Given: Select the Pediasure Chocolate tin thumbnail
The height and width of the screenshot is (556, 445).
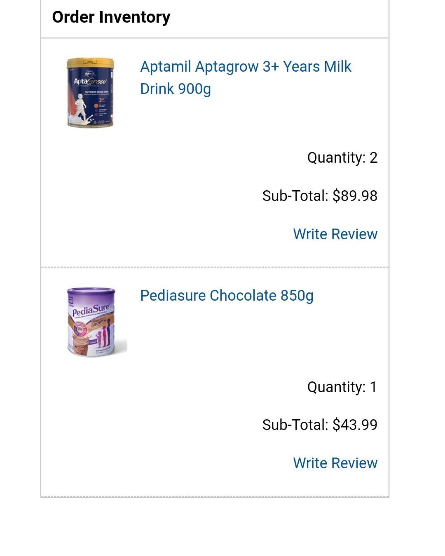Looking at the screenshot, I should (96, 322).
